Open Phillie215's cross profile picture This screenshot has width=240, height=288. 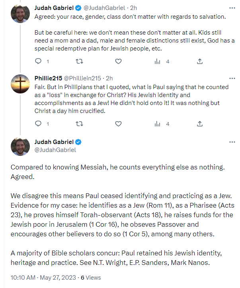(x=20, y=84)
